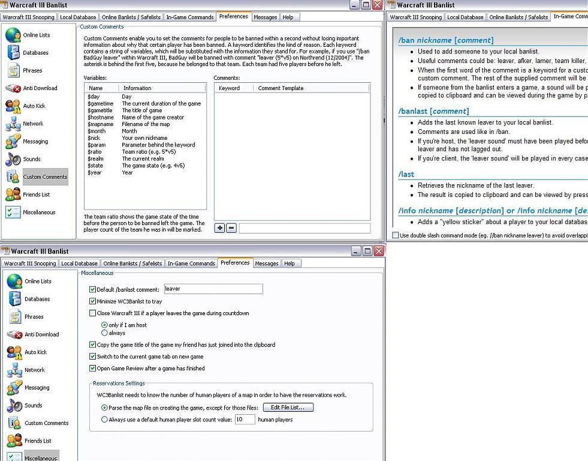Toggle Copy the game title to clipboard option
This screenshot has height=461, width=588.
tap(92, 345)
